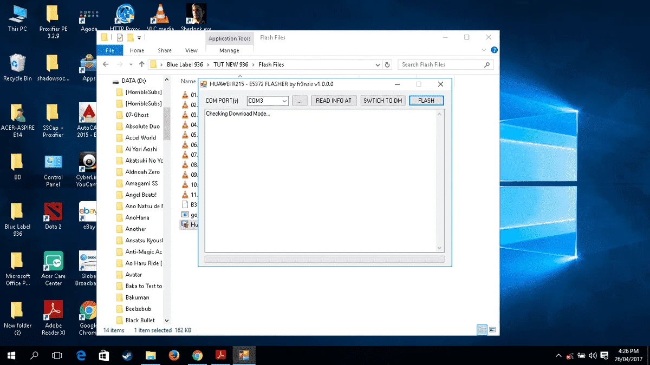This screenshot has height=365, width=650.
Task: Expand the ribbon with the chevron
Action: (x=484, y=50)
